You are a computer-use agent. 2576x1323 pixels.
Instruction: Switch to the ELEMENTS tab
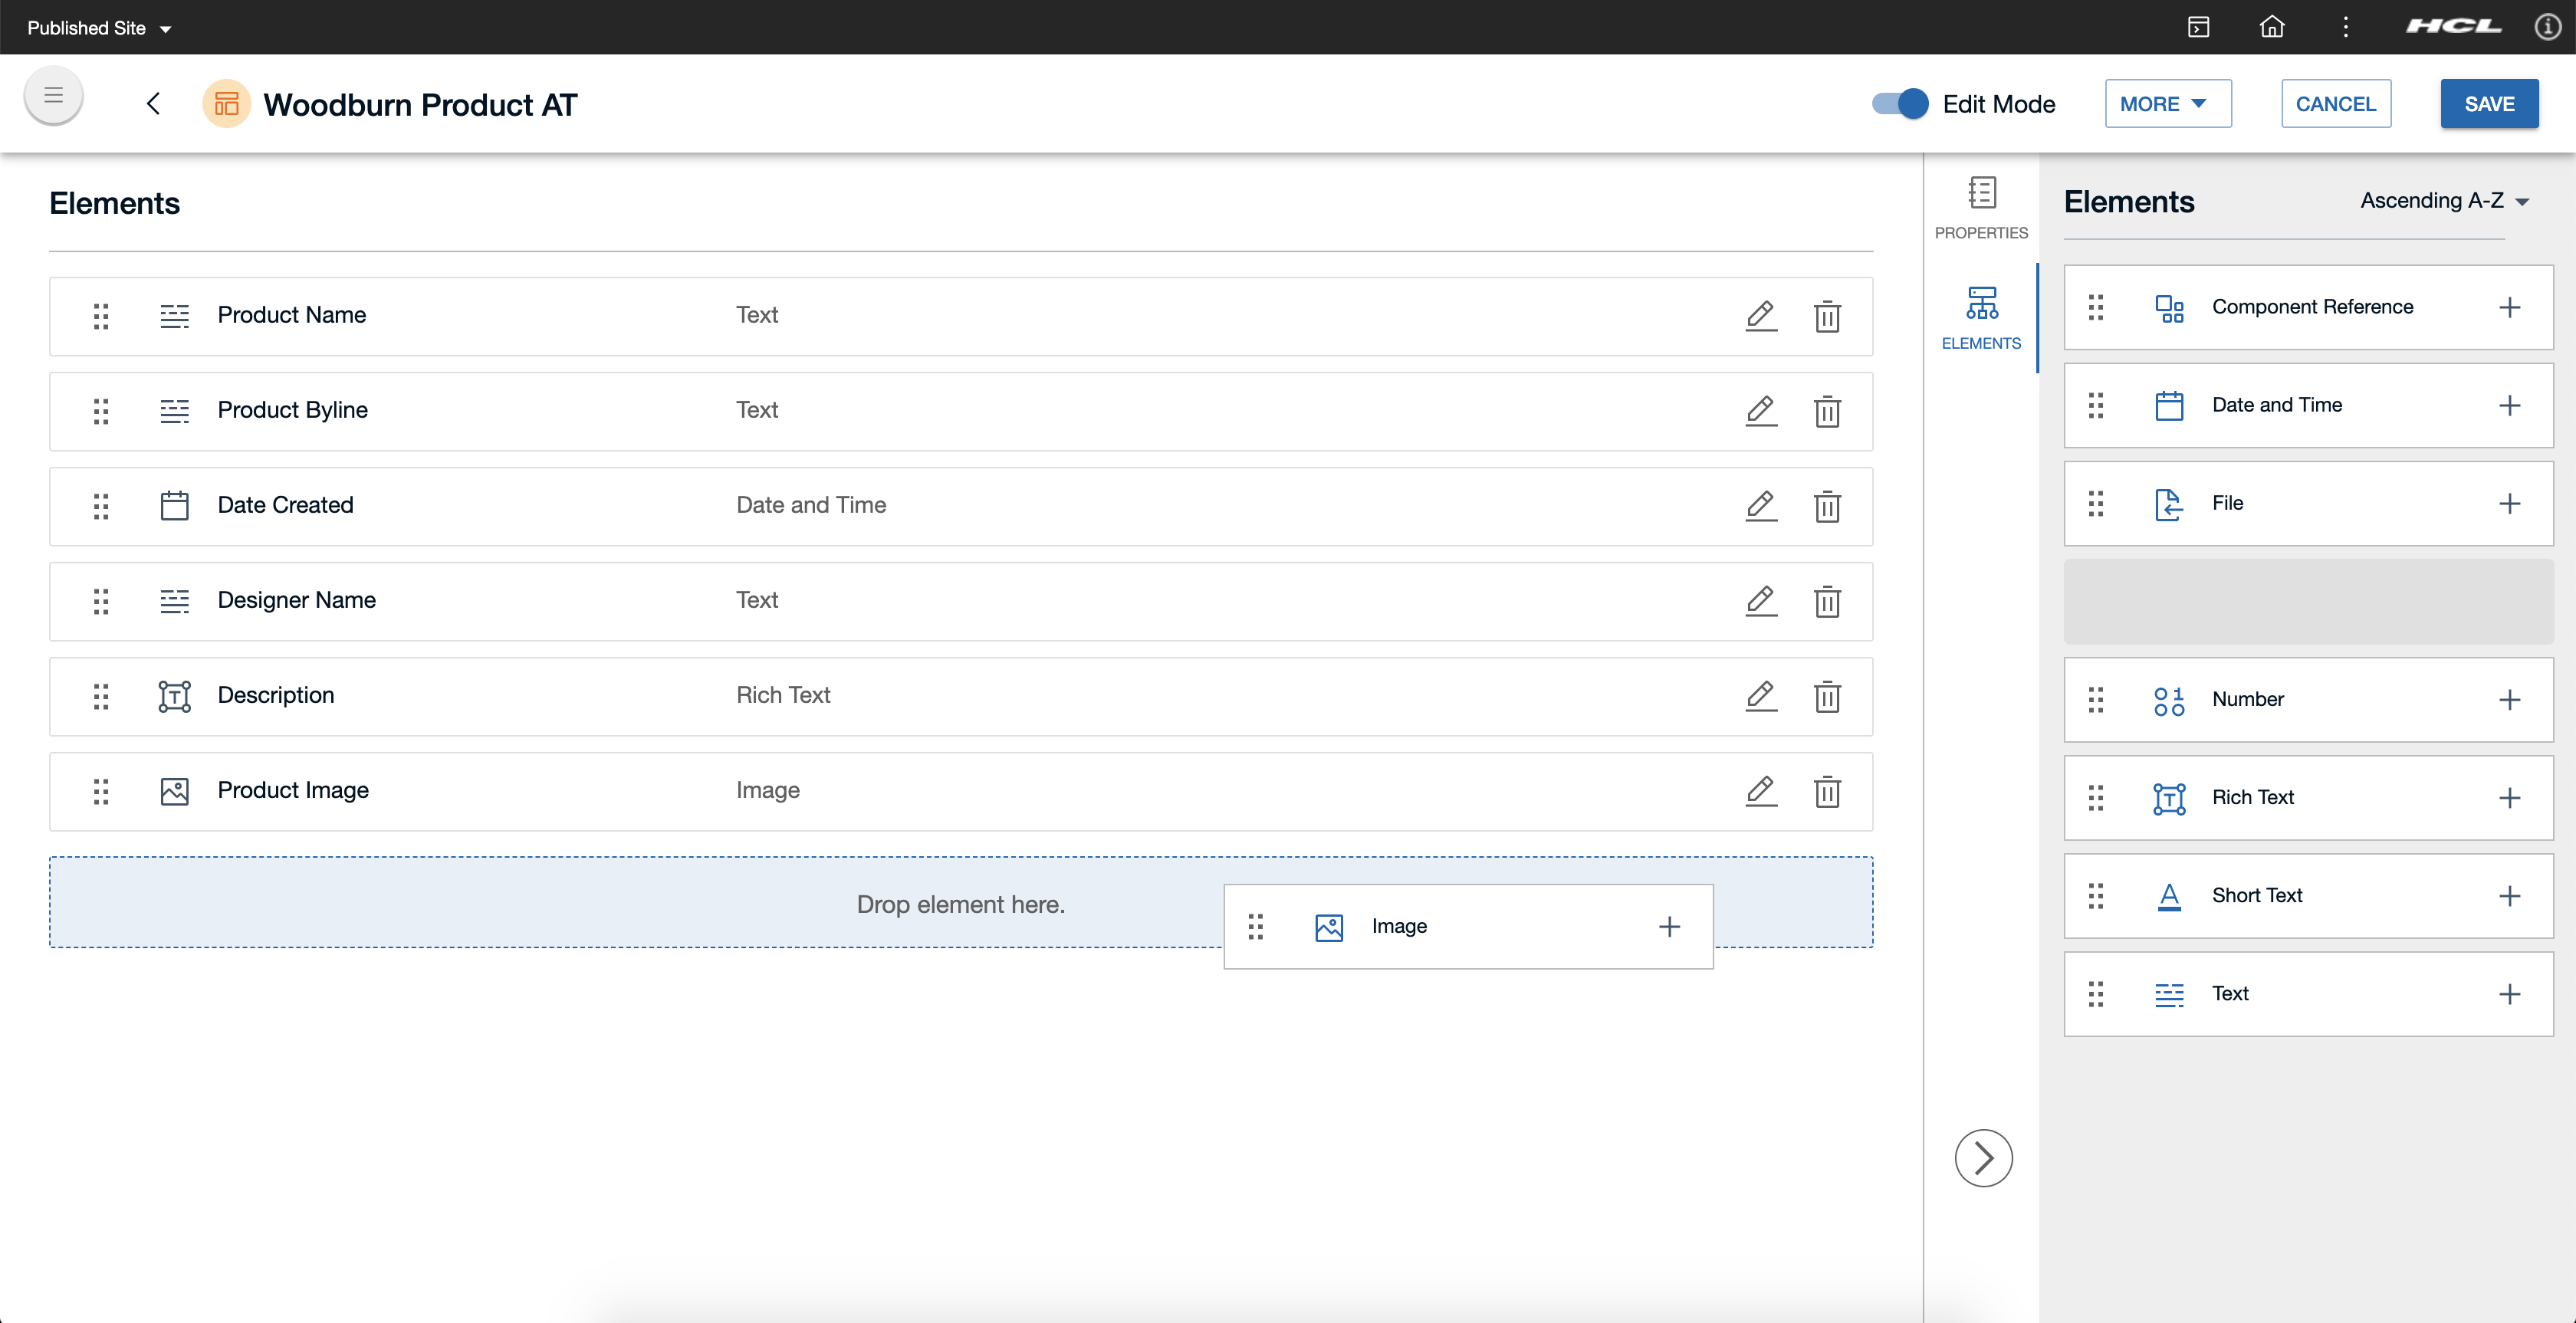(1981, 318)
